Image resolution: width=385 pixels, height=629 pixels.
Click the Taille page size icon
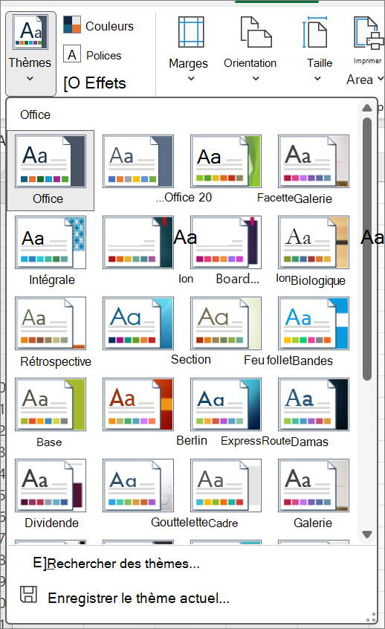tap(315, 32)
